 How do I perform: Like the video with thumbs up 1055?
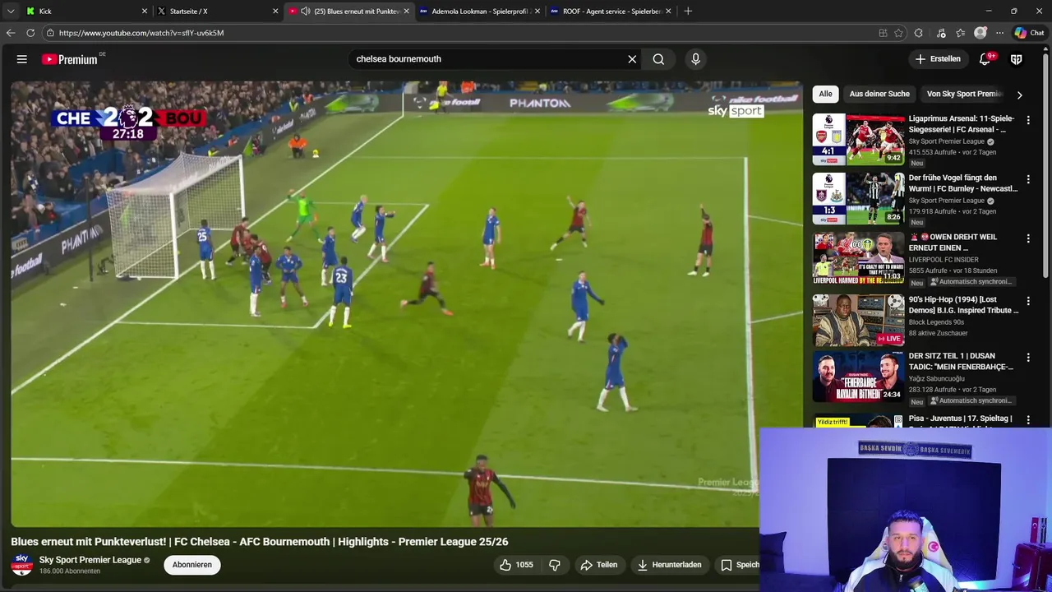(x=516, y=565)
